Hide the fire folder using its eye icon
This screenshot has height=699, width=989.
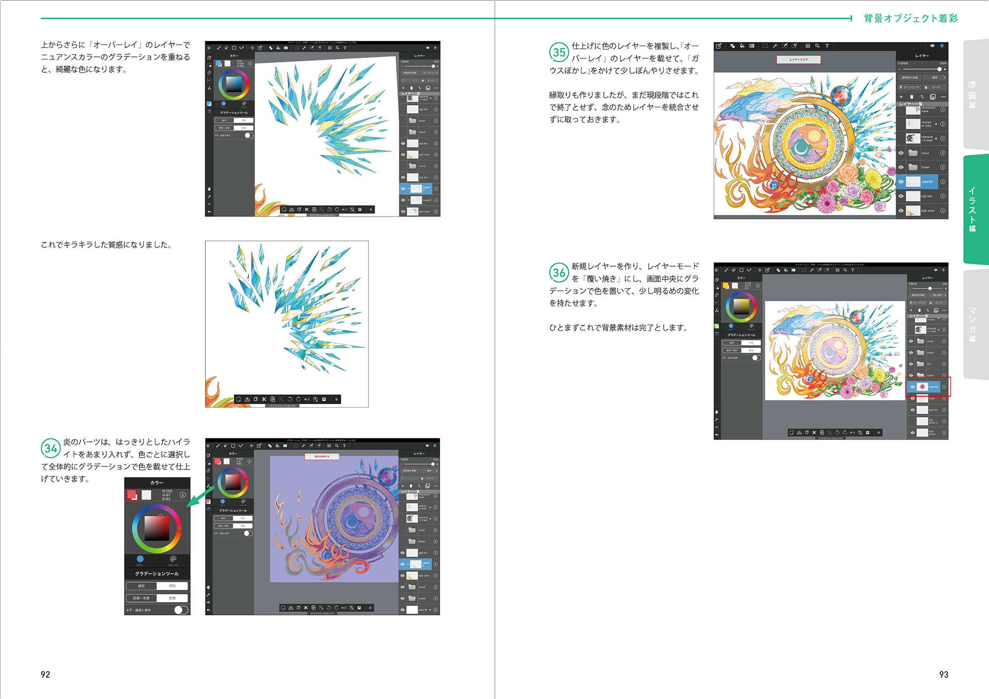[x=911, y=364]
